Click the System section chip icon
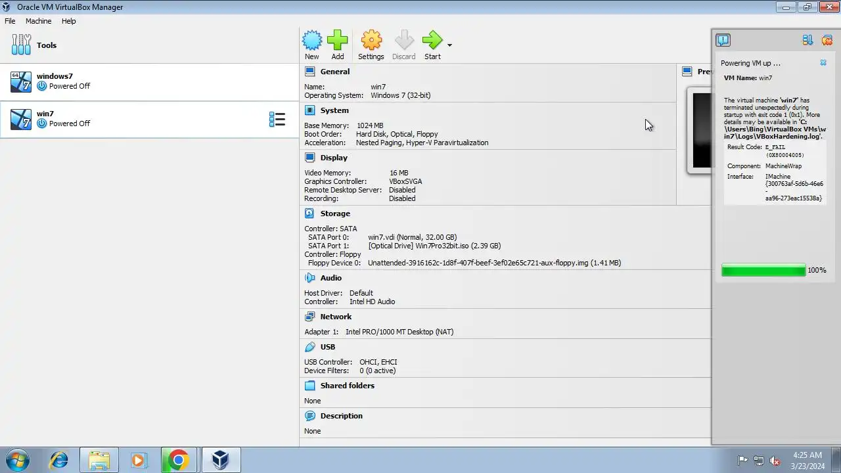This screenshot has width=841, height=473. click(309, 110)
